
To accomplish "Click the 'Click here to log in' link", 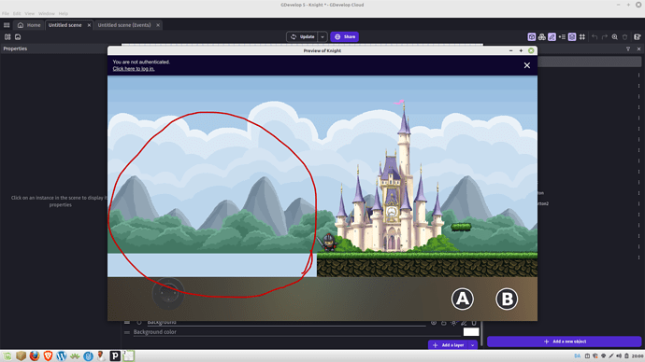I will pyautogui.click(x=134, y=69).
